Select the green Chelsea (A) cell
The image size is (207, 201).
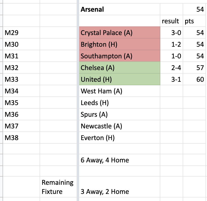119,68
